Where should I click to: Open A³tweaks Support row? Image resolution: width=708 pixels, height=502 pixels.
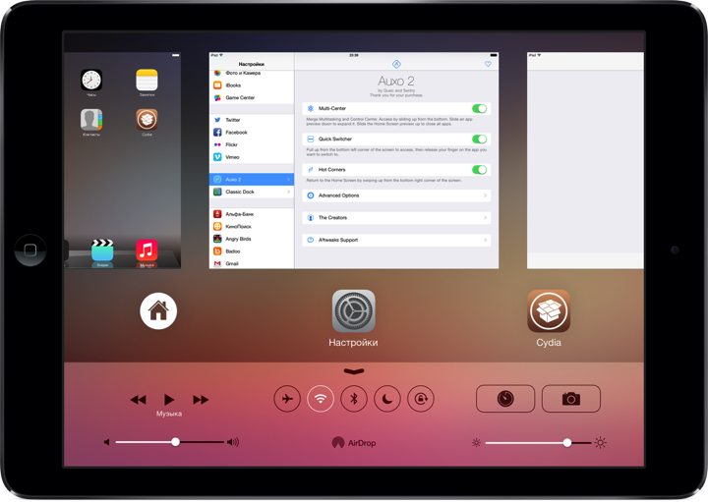coord(396,240)
